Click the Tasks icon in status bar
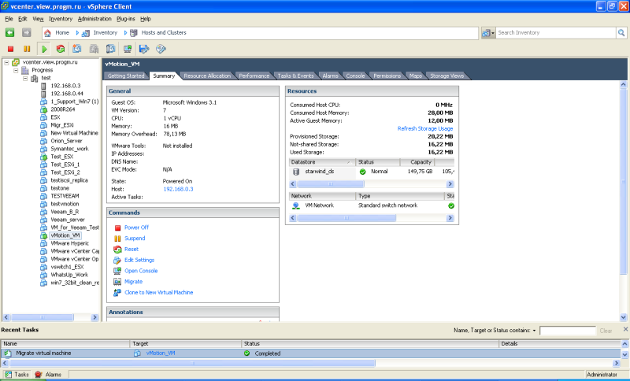The width and height of the screenshot is (630, 381). click(x=8, y=374)
